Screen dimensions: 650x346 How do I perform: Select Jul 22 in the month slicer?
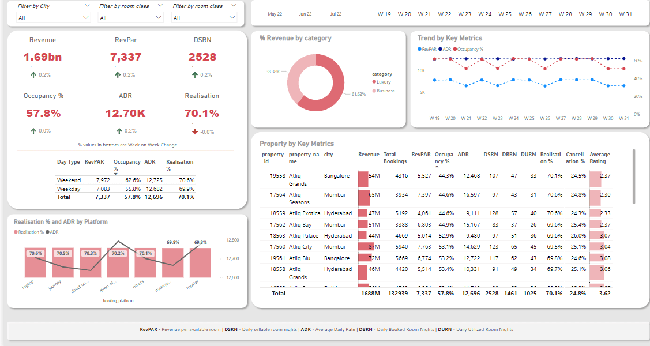pyautogui.click(x=336, y=14)
